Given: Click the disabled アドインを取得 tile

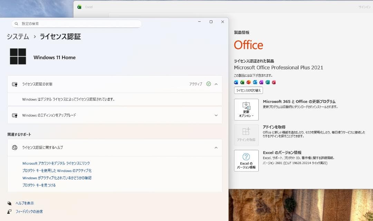Looking at the screenshot, I should click(246, 135).
